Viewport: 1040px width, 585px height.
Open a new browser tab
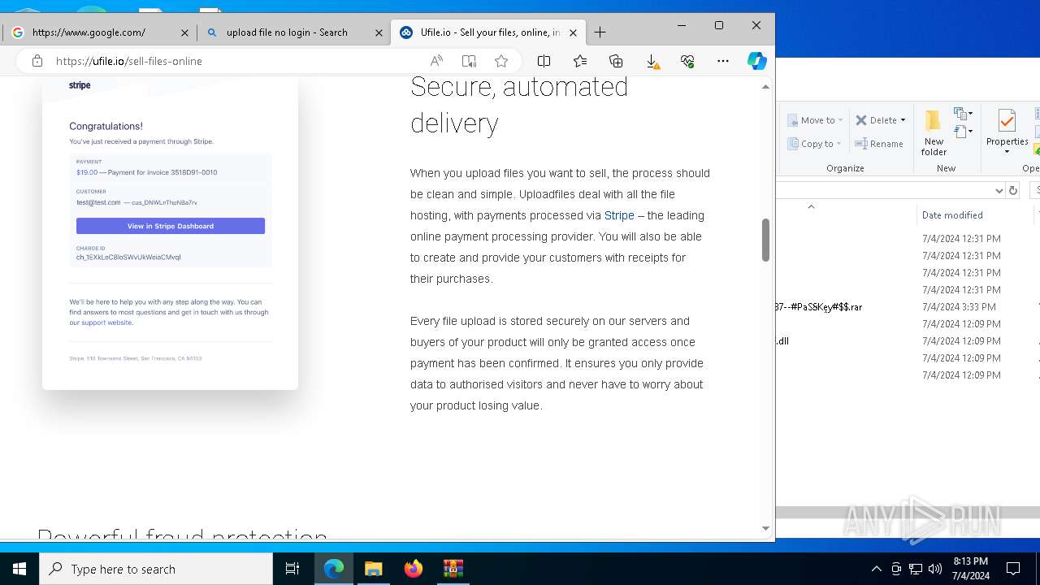600,32
